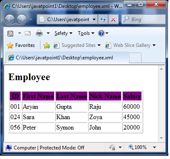Image resolution: width=170 pixels, height=159 pixels.
Task: Click the Symon last name cell
Action: pos(72,127)
